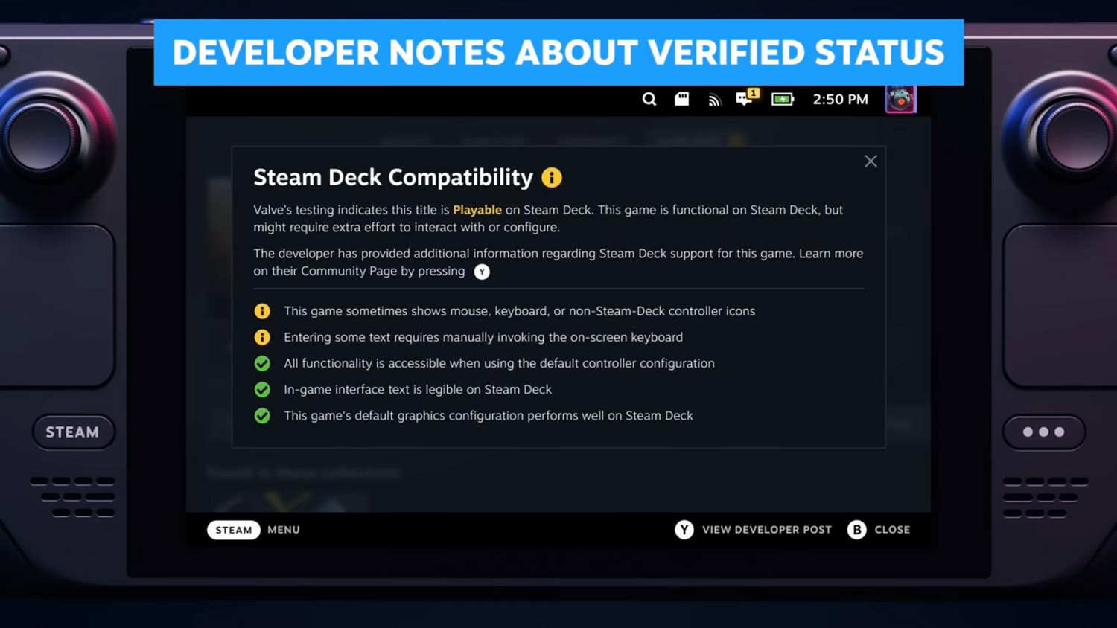This screenshot has width=1117, height=628.
Task: Open search using the magnifier icon
Action: point(649,99)
